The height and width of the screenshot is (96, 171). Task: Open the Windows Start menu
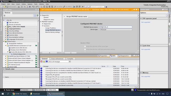pos(3,94)
